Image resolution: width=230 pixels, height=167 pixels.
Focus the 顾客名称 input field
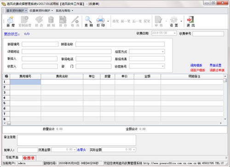pos(120,44)
